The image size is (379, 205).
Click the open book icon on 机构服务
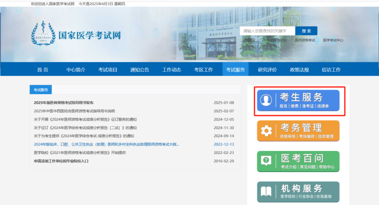coord(266,191)
